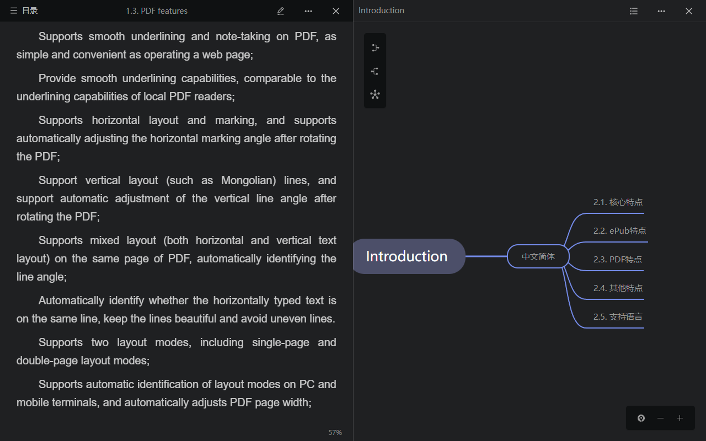706x441 pixels.
Task: Open the mind map outline list icon
Action: click(x=634, y=11)
